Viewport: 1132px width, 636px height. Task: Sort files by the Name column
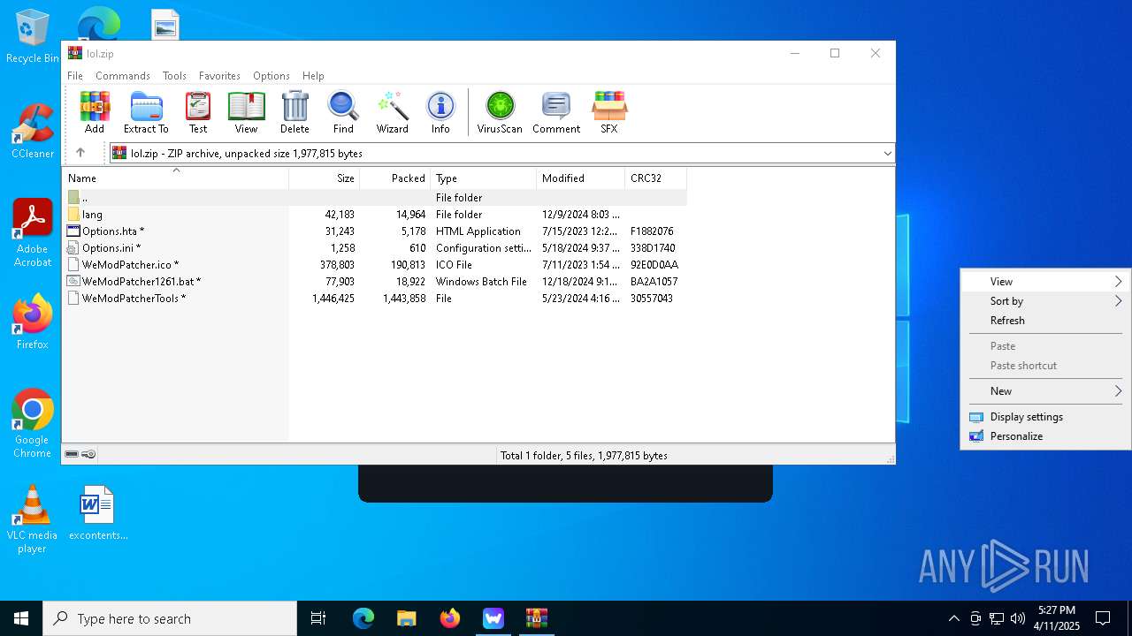(x=175, y=178)
